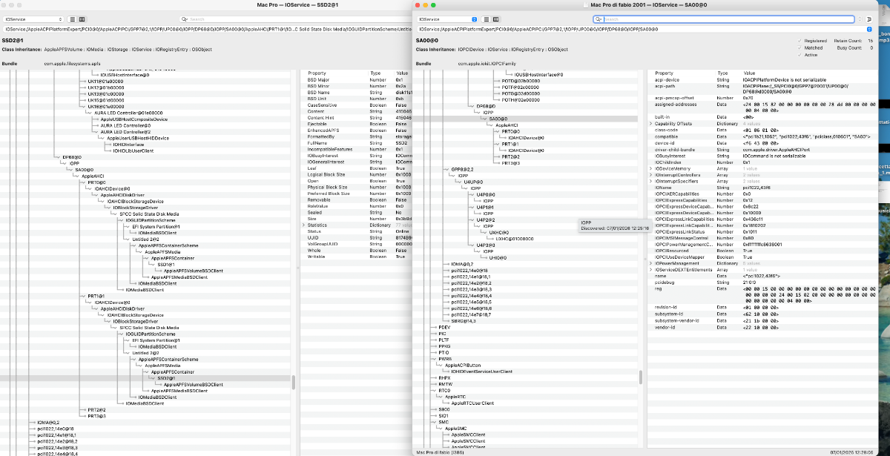Select list view in SSD2@1 window

[72, 19]
